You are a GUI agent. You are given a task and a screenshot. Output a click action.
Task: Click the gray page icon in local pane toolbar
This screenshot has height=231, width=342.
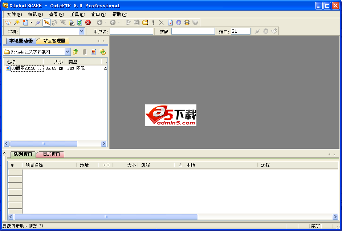pyautogui.click(x=85, y=52)
